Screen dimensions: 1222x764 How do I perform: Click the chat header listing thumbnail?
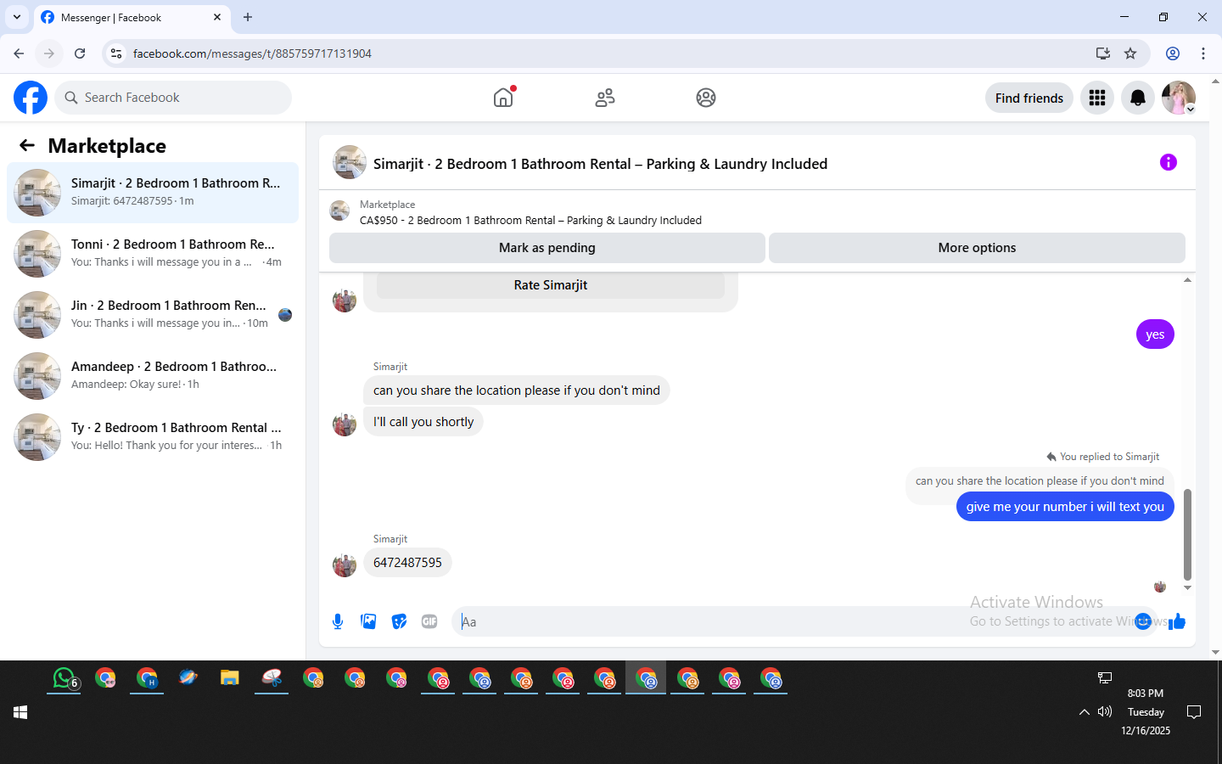click(350, 162)
